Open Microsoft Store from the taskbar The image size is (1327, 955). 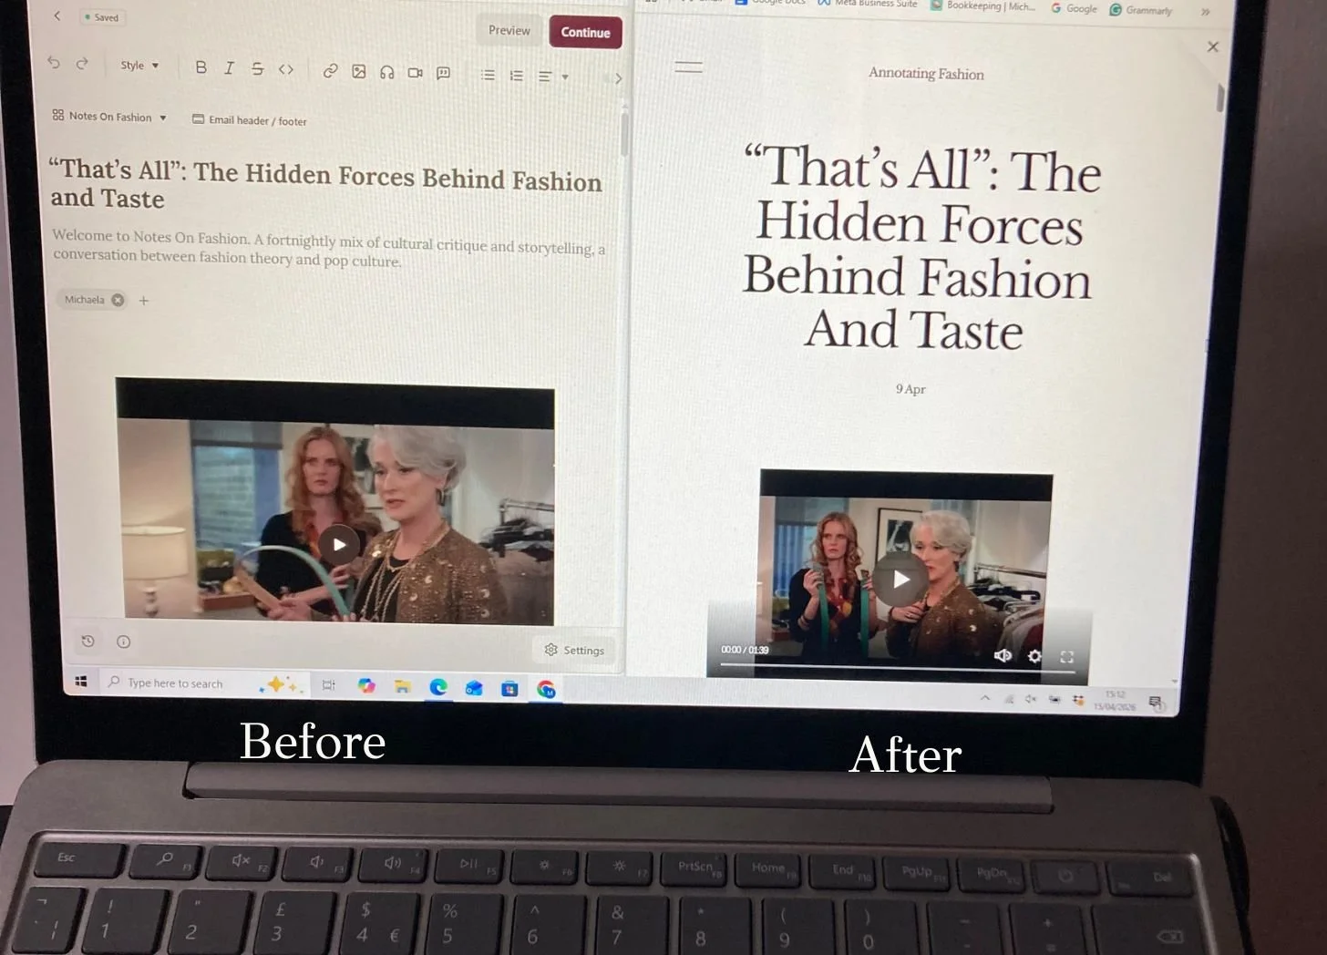pos(509,689)
